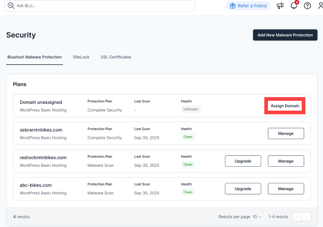
Task: Select the zebramtnbikes.com domain name
Action: (41, 130)
